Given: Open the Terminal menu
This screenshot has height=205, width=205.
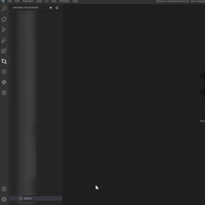Looking at the screenshot, I should [x=64, y=1].
